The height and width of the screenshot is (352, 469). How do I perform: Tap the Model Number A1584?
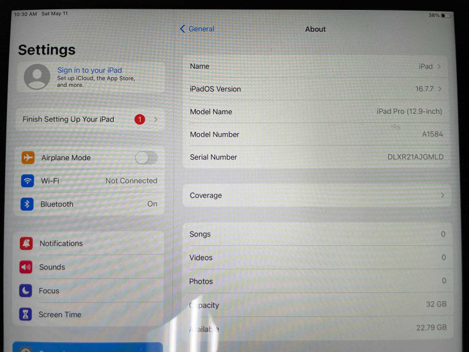click(x=433, y=134)
